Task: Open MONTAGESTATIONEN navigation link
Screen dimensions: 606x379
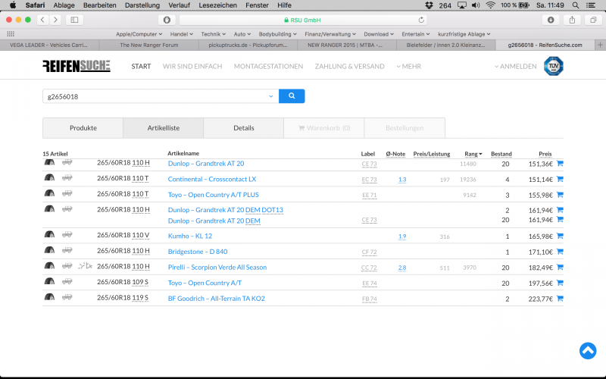Action: tap(268, 66)
